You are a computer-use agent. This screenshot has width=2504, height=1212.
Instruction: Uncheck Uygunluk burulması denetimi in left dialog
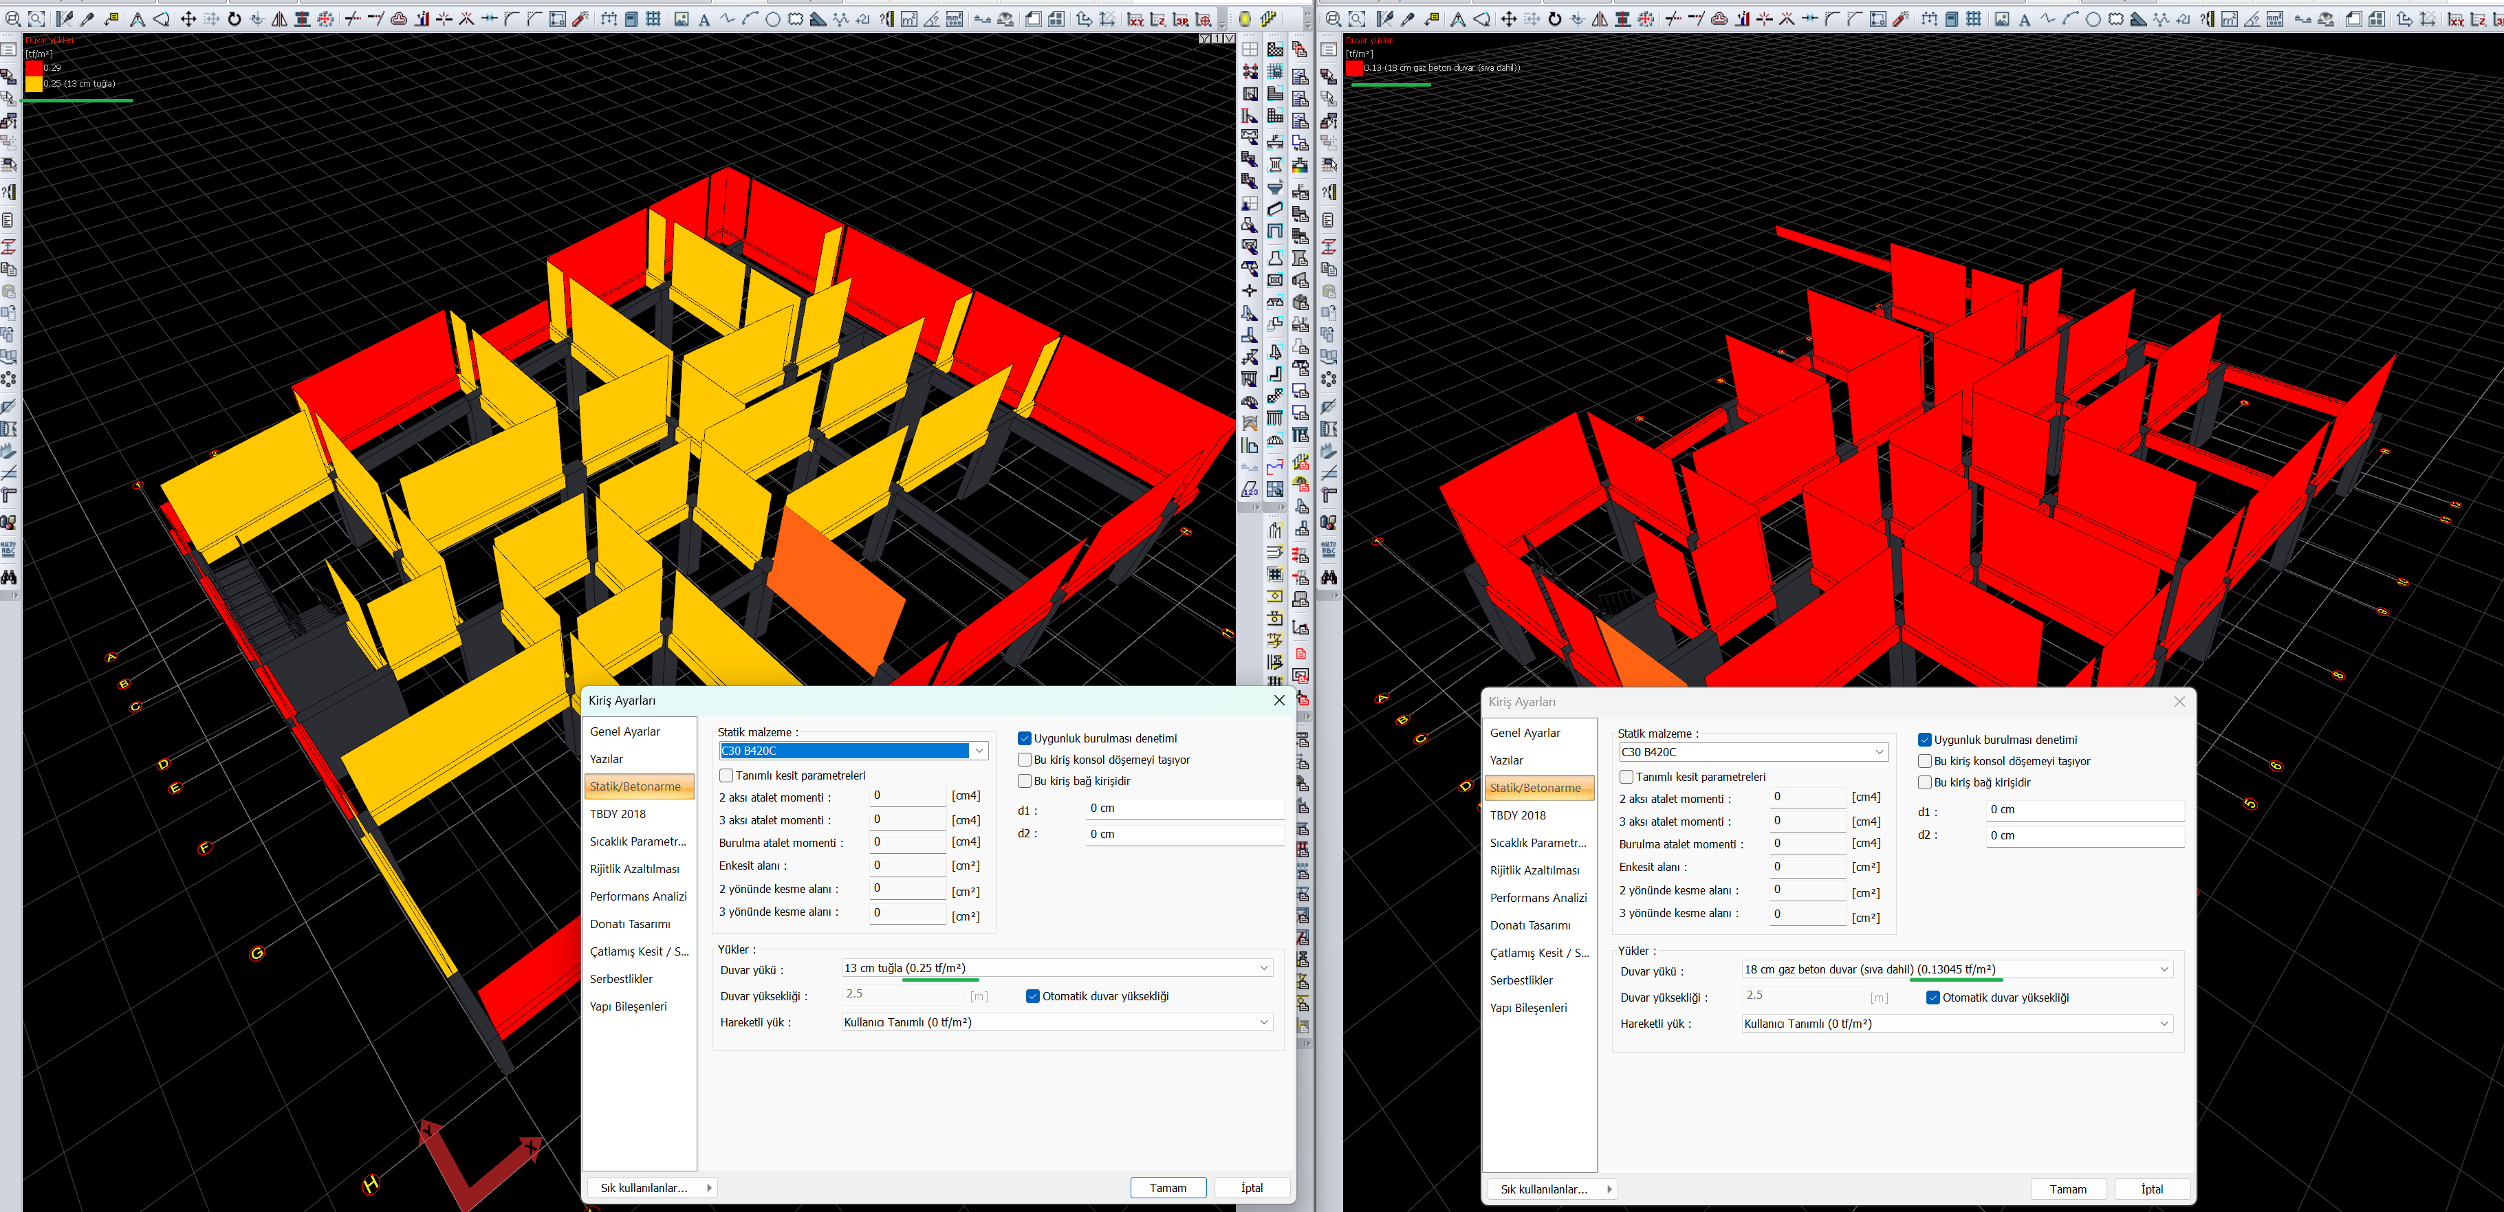(x=1025, y=738)
